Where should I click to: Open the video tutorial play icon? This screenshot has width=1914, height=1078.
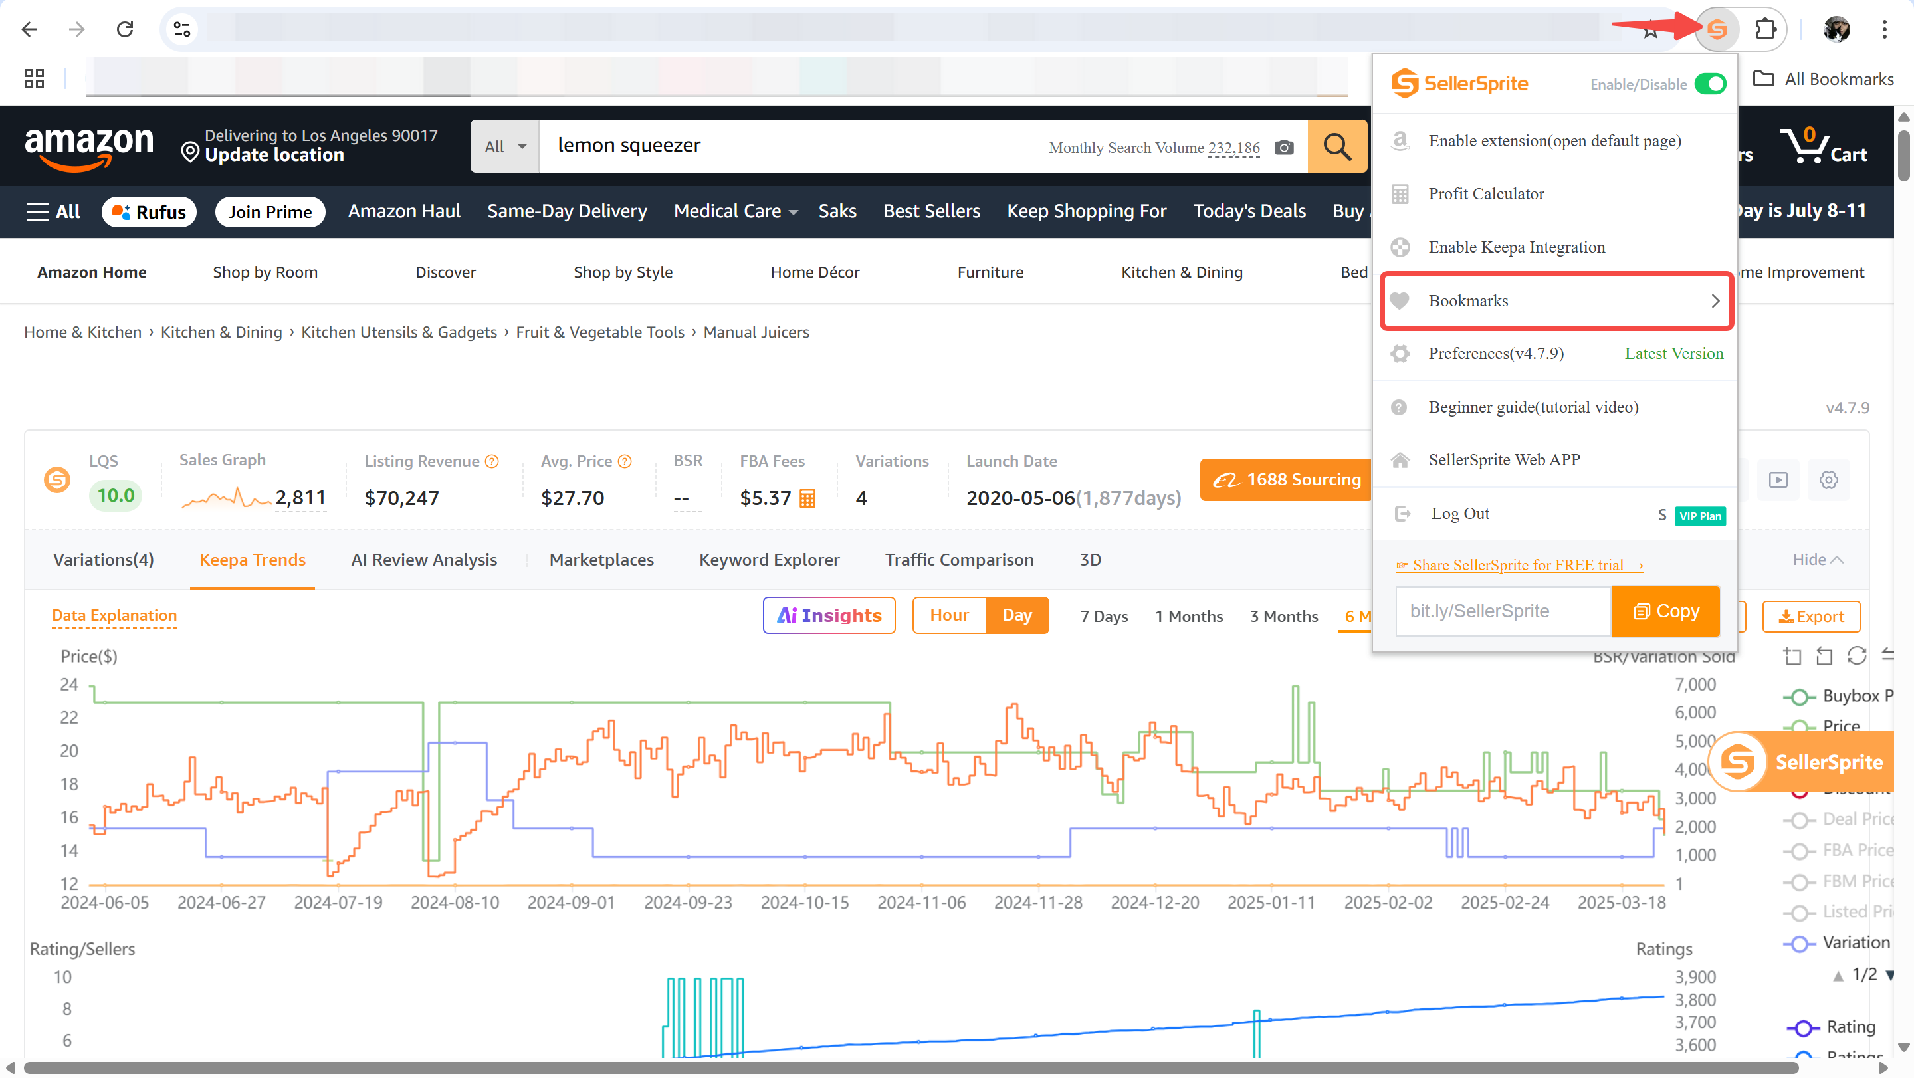pyautogui.click(x=1778, y=480)
